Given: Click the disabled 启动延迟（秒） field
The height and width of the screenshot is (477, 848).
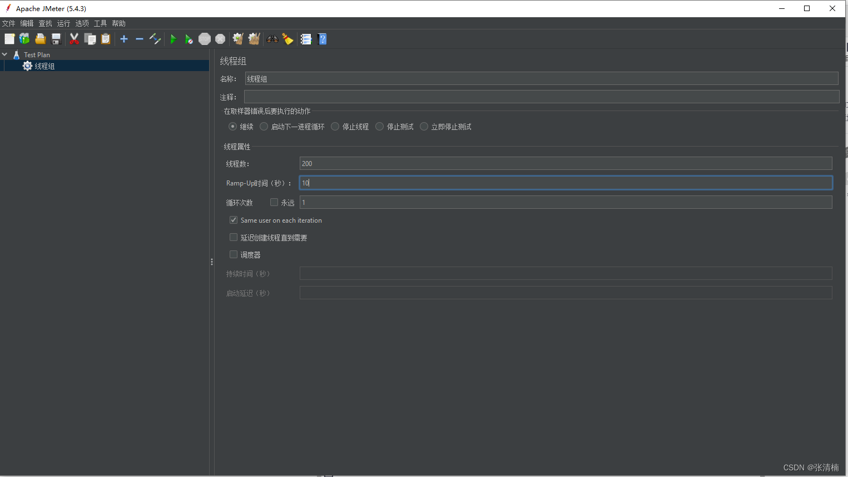Looking at the screenshot, I should pos(566,293).
